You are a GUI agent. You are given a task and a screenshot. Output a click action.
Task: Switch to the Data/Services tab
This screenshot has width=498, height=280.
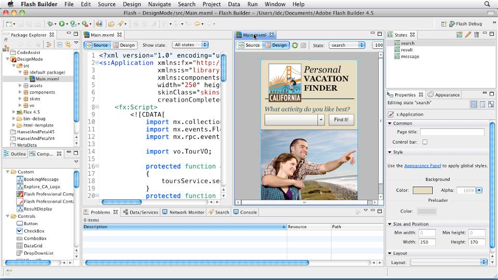pyautogui.click(x=141, y=212)
